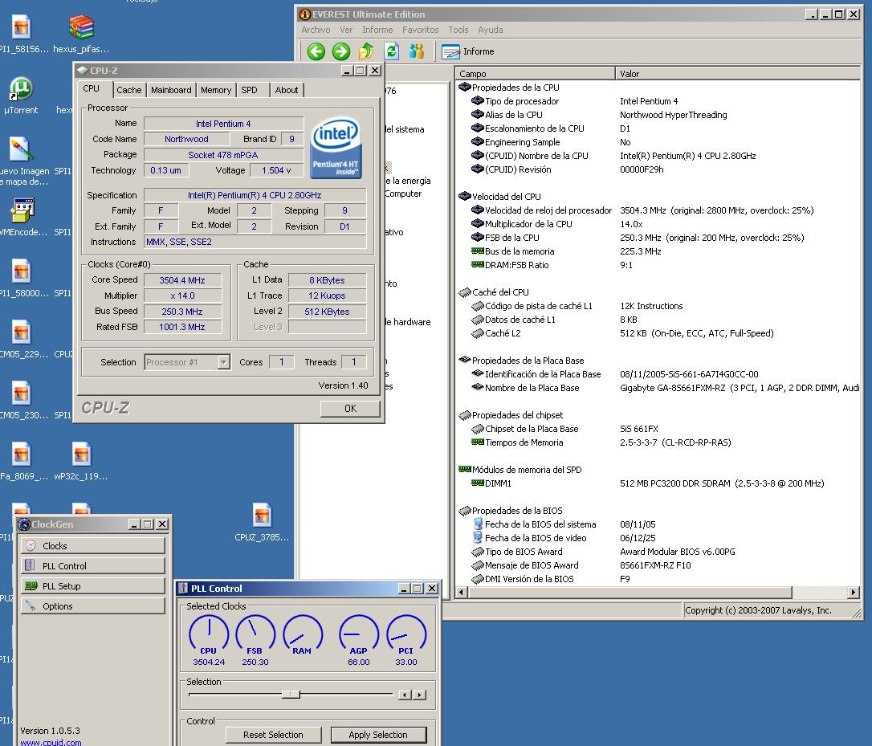Open PLL Setup in ClockGen
Image resolution: width=872 pixels, height=746 pixels.
(93, 585)
